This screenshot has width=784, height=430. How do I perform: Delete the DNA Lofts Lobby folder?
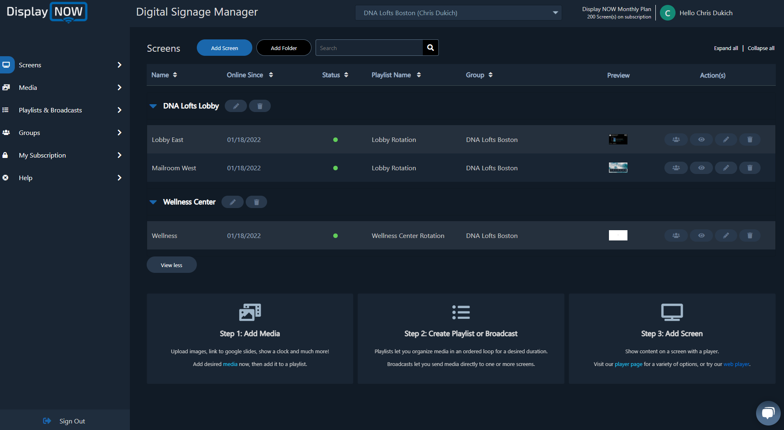[x=260, y=106]
